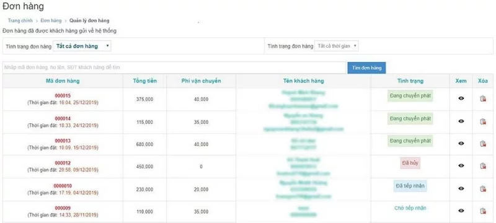Delete order 000015 trash icon
This screenshot has height=223, width=496.
(x=483, y=98)
